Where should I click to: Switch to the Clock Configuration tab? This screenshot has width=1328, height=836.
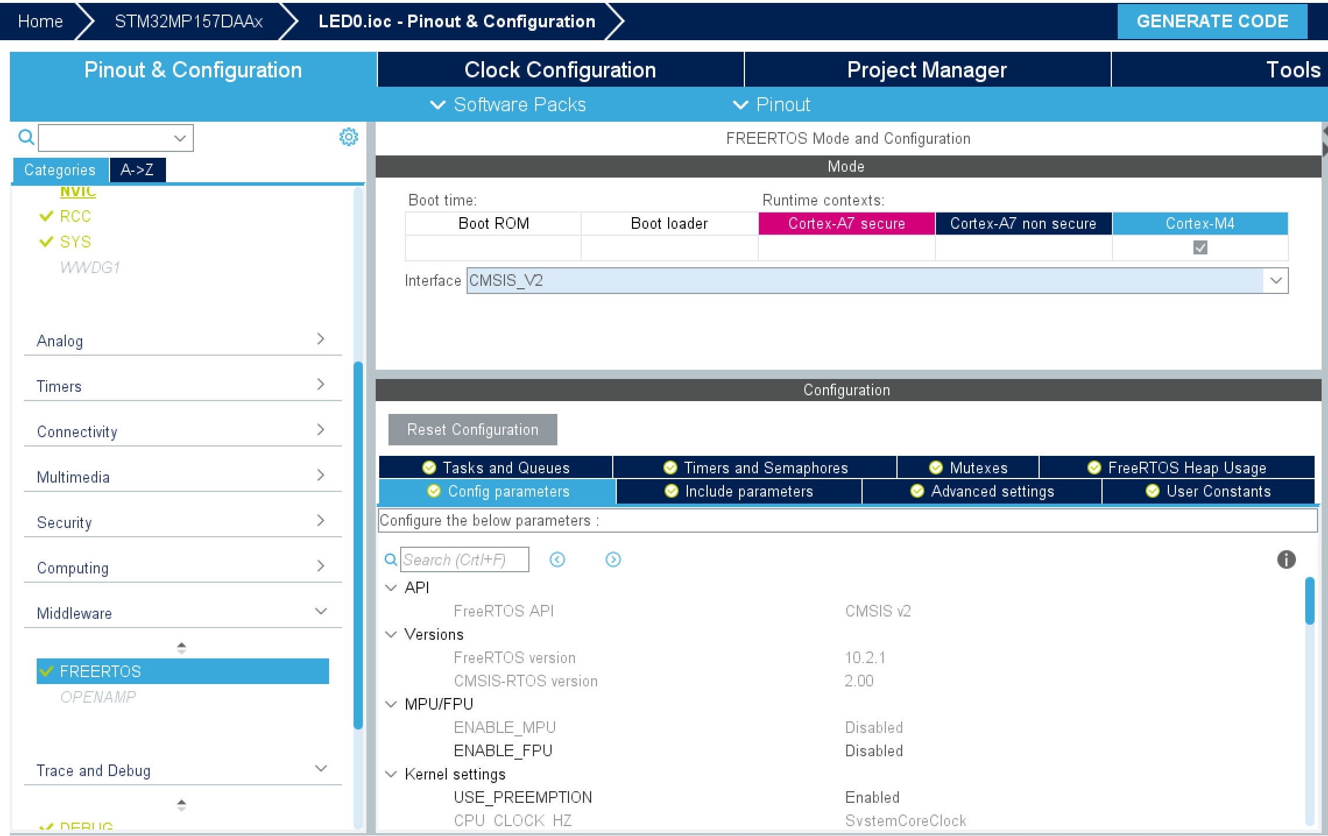click(x=560, y=70)
